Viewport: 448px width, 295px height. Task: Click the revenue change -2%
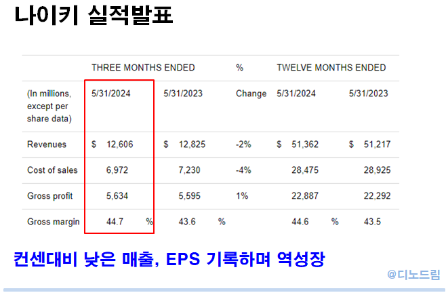(243, 144)
